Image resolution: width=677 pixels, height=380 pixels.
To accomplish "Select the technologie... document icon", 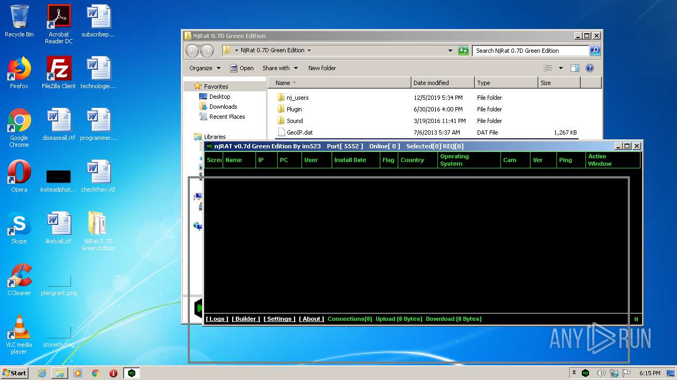I will pos(98,73).
